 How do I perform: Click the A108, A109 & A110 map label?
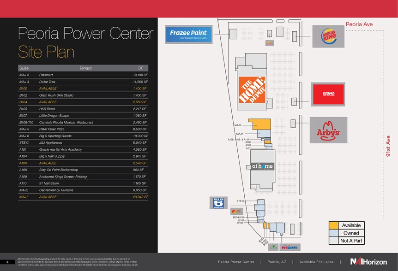238,140
